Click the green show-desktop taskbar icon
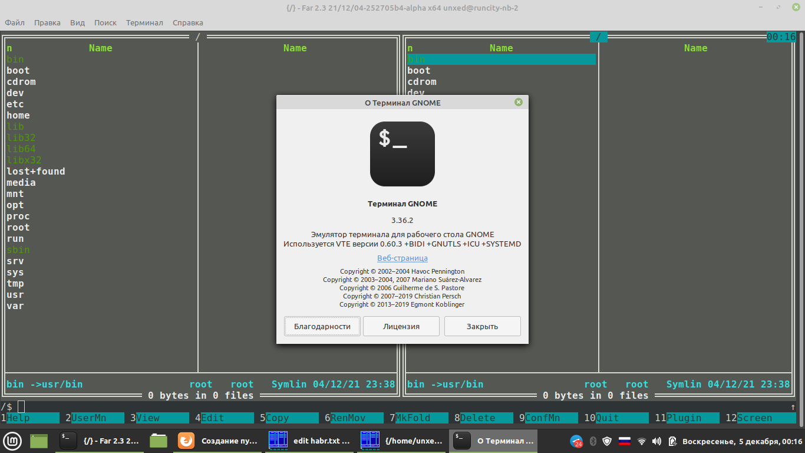 (39, 441)
